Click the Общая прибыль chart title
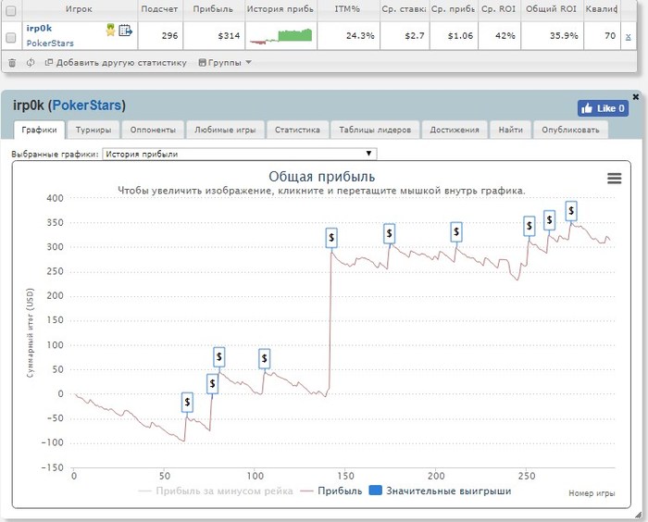This screenshot has height=522, width=648. (322, 177)
